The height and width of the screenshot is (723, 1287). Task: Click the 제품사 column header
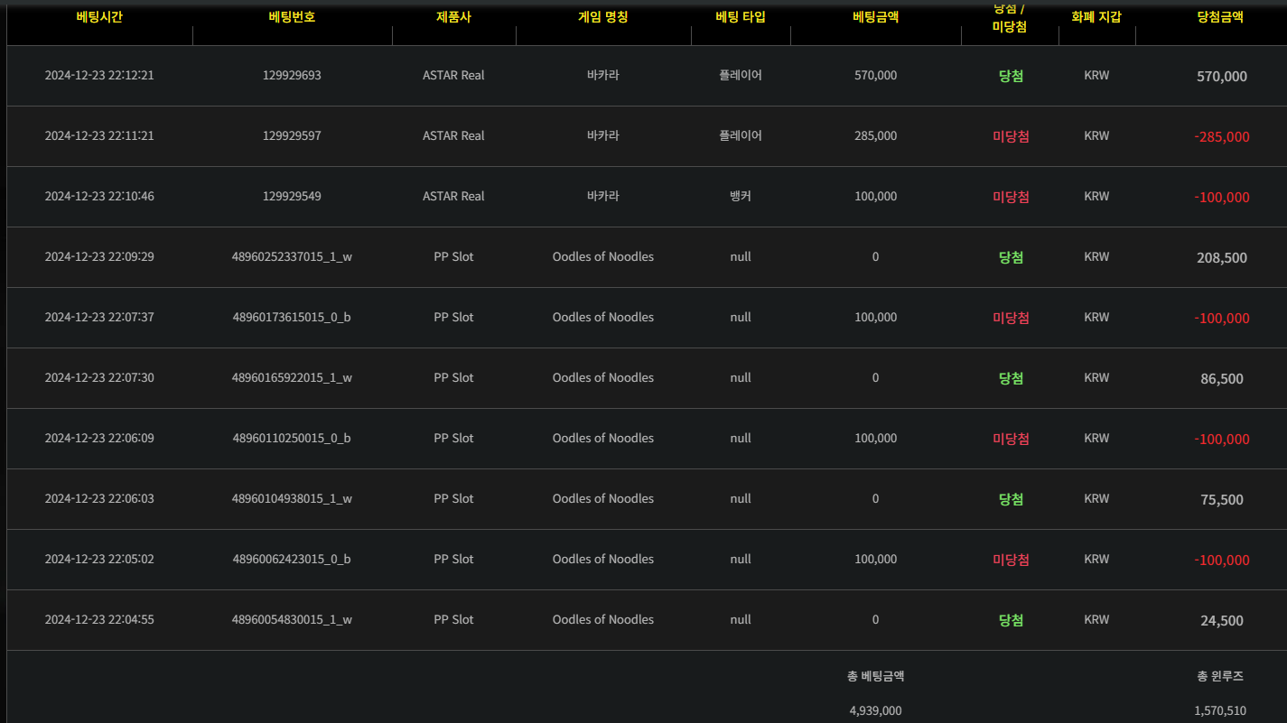(453, 16)
